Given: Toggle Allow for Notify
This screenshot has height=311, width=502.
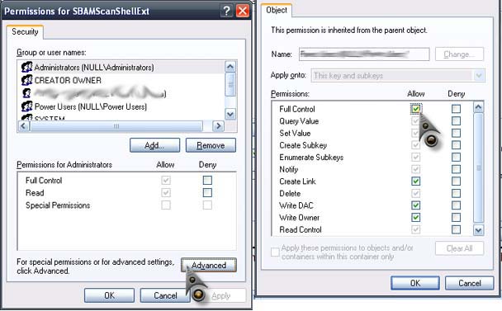Looking at the screenshot, I should [415, 169].
